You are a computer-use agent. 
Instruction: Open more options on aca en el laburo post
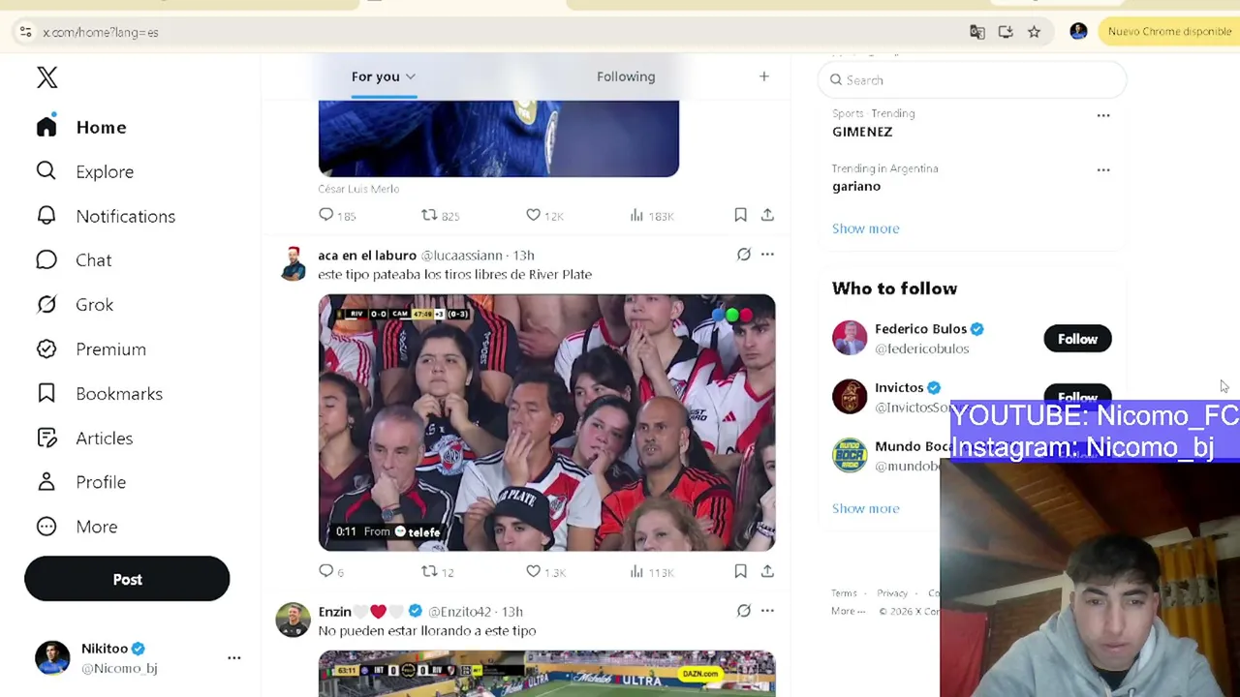tap(767, 255)
